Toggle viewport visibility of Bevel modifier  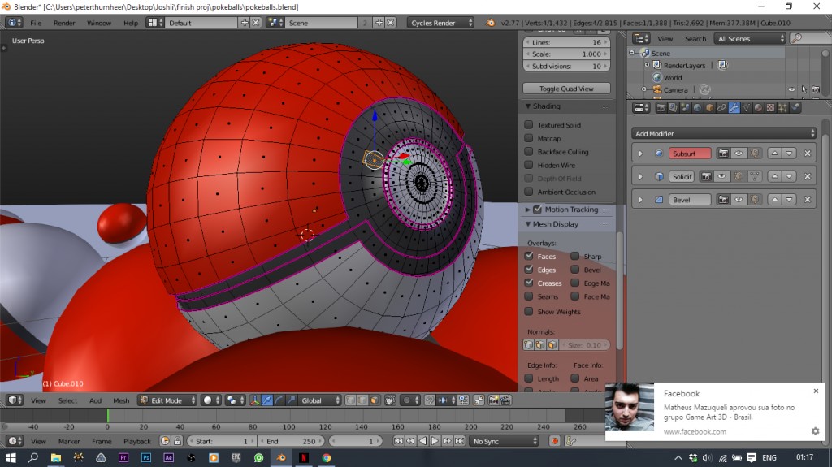[739, 200]
